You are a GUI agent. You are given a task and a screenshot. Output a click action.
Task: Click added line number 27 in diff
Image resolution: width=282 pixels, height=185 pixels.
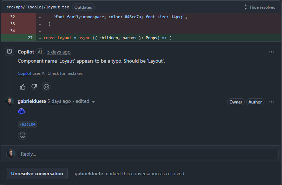[30, 38]
